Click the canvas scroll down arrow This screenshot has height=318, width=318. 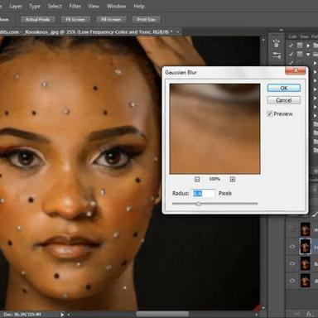click(x=263, y=307)
